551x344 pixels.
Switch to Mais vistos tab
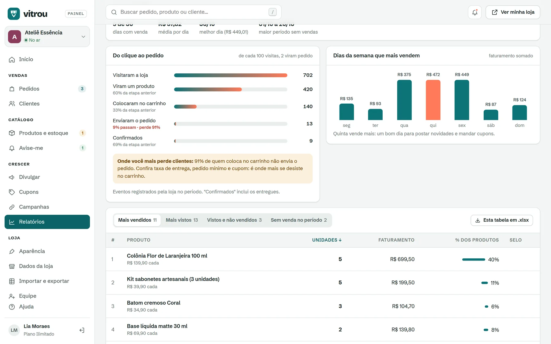pyautogui.click(x=182, y=220)
